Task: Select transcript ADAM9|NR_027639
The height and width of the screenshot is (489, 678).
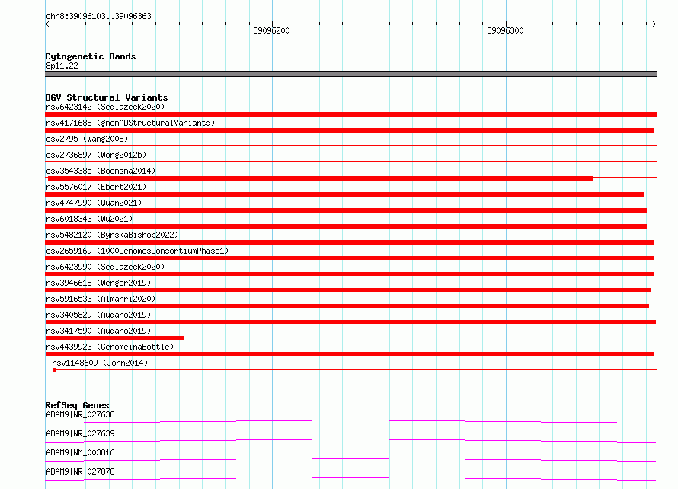Action: click(x=80, y=433)
